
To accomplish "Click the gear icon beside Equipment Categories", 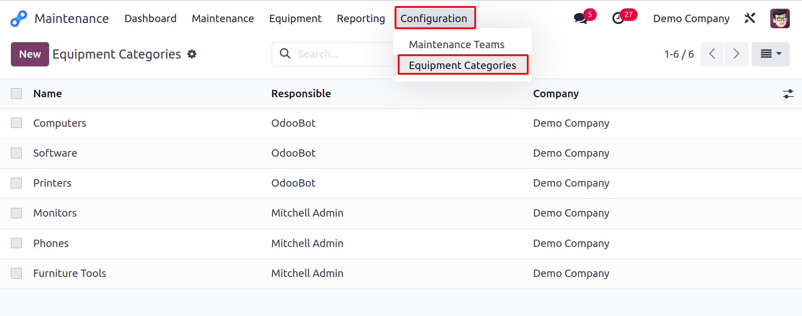I will tap(192, 54).
